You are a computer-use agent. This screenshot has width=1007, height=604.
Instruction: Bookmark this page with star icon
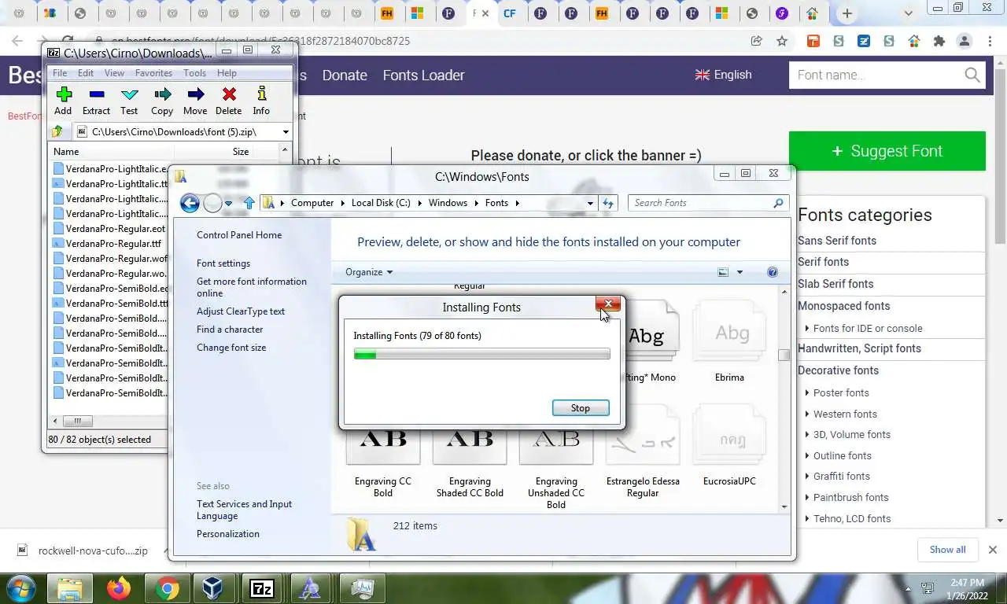[x=781, y=41]
